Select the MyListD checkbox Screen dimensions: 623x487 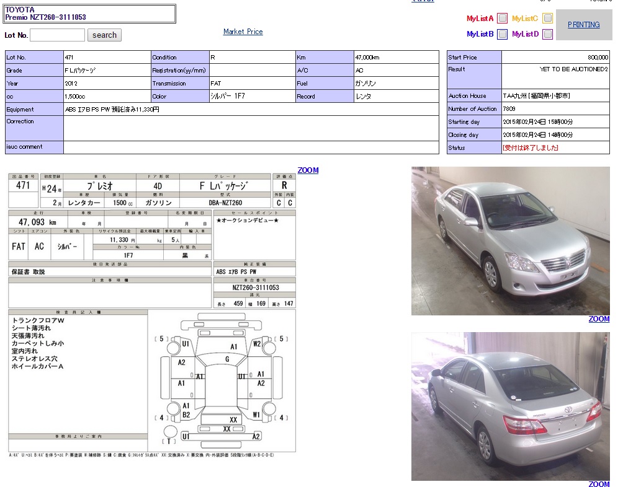(547, 34)
